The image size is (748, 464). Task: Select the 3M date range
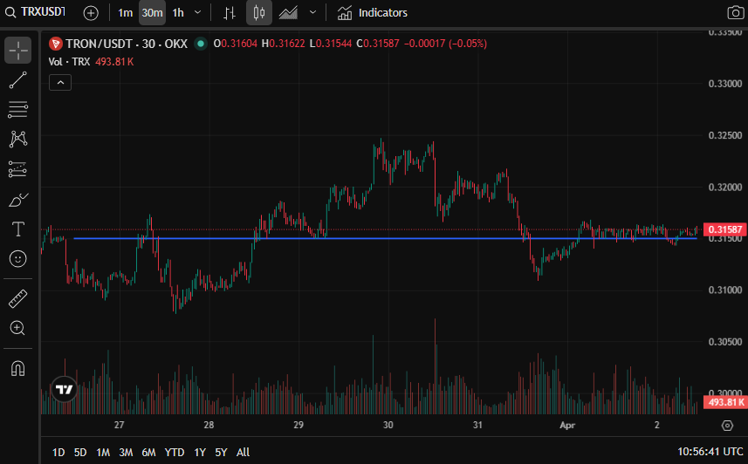[126, 452]
